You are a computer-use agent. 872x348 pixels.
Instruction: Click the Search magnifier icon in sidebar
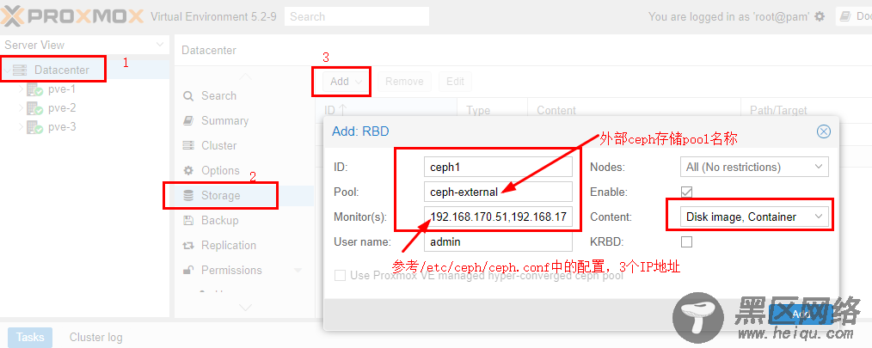189,95
